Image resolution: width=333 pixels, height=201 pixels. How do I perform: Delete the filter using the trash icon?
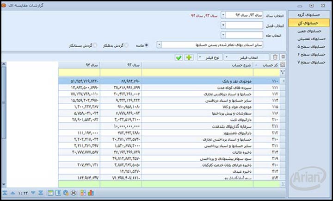click(x=275, y=57)
